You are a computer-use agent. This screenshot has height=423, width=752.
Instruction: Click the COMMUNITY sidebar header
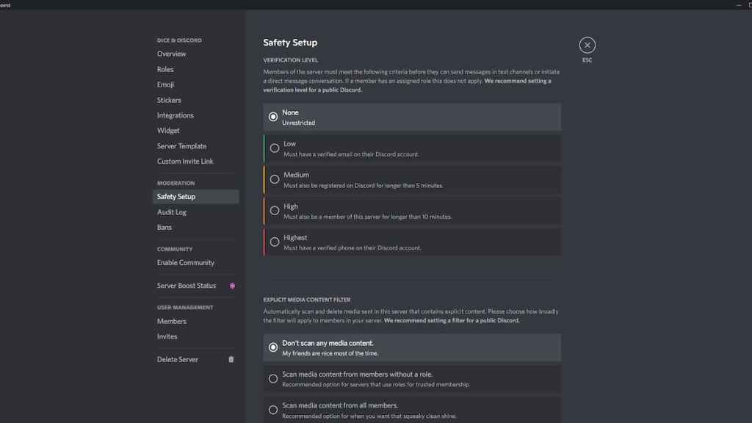click(x=175, y=250)
